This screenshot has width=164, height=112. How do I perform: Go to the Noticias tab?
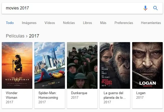(69, 23)
